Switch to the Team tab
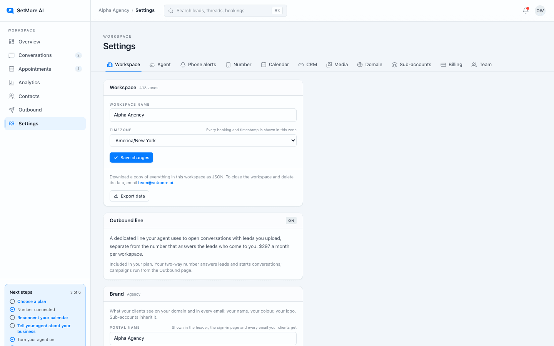Image resolution: width=554 pixels, height=346 pixels. (482, 65)
